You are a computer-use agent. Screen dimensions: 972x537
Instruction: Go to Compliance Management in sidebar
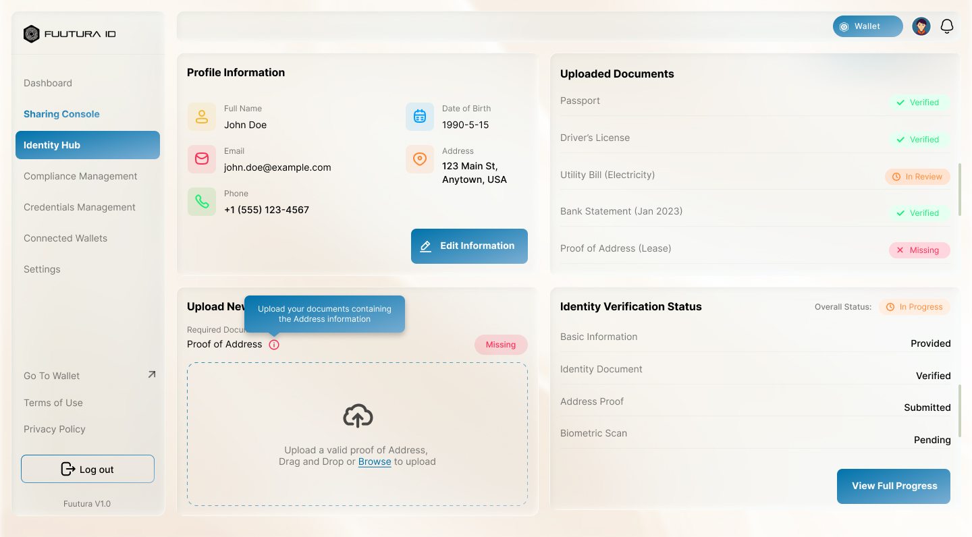tap(80, 176)
